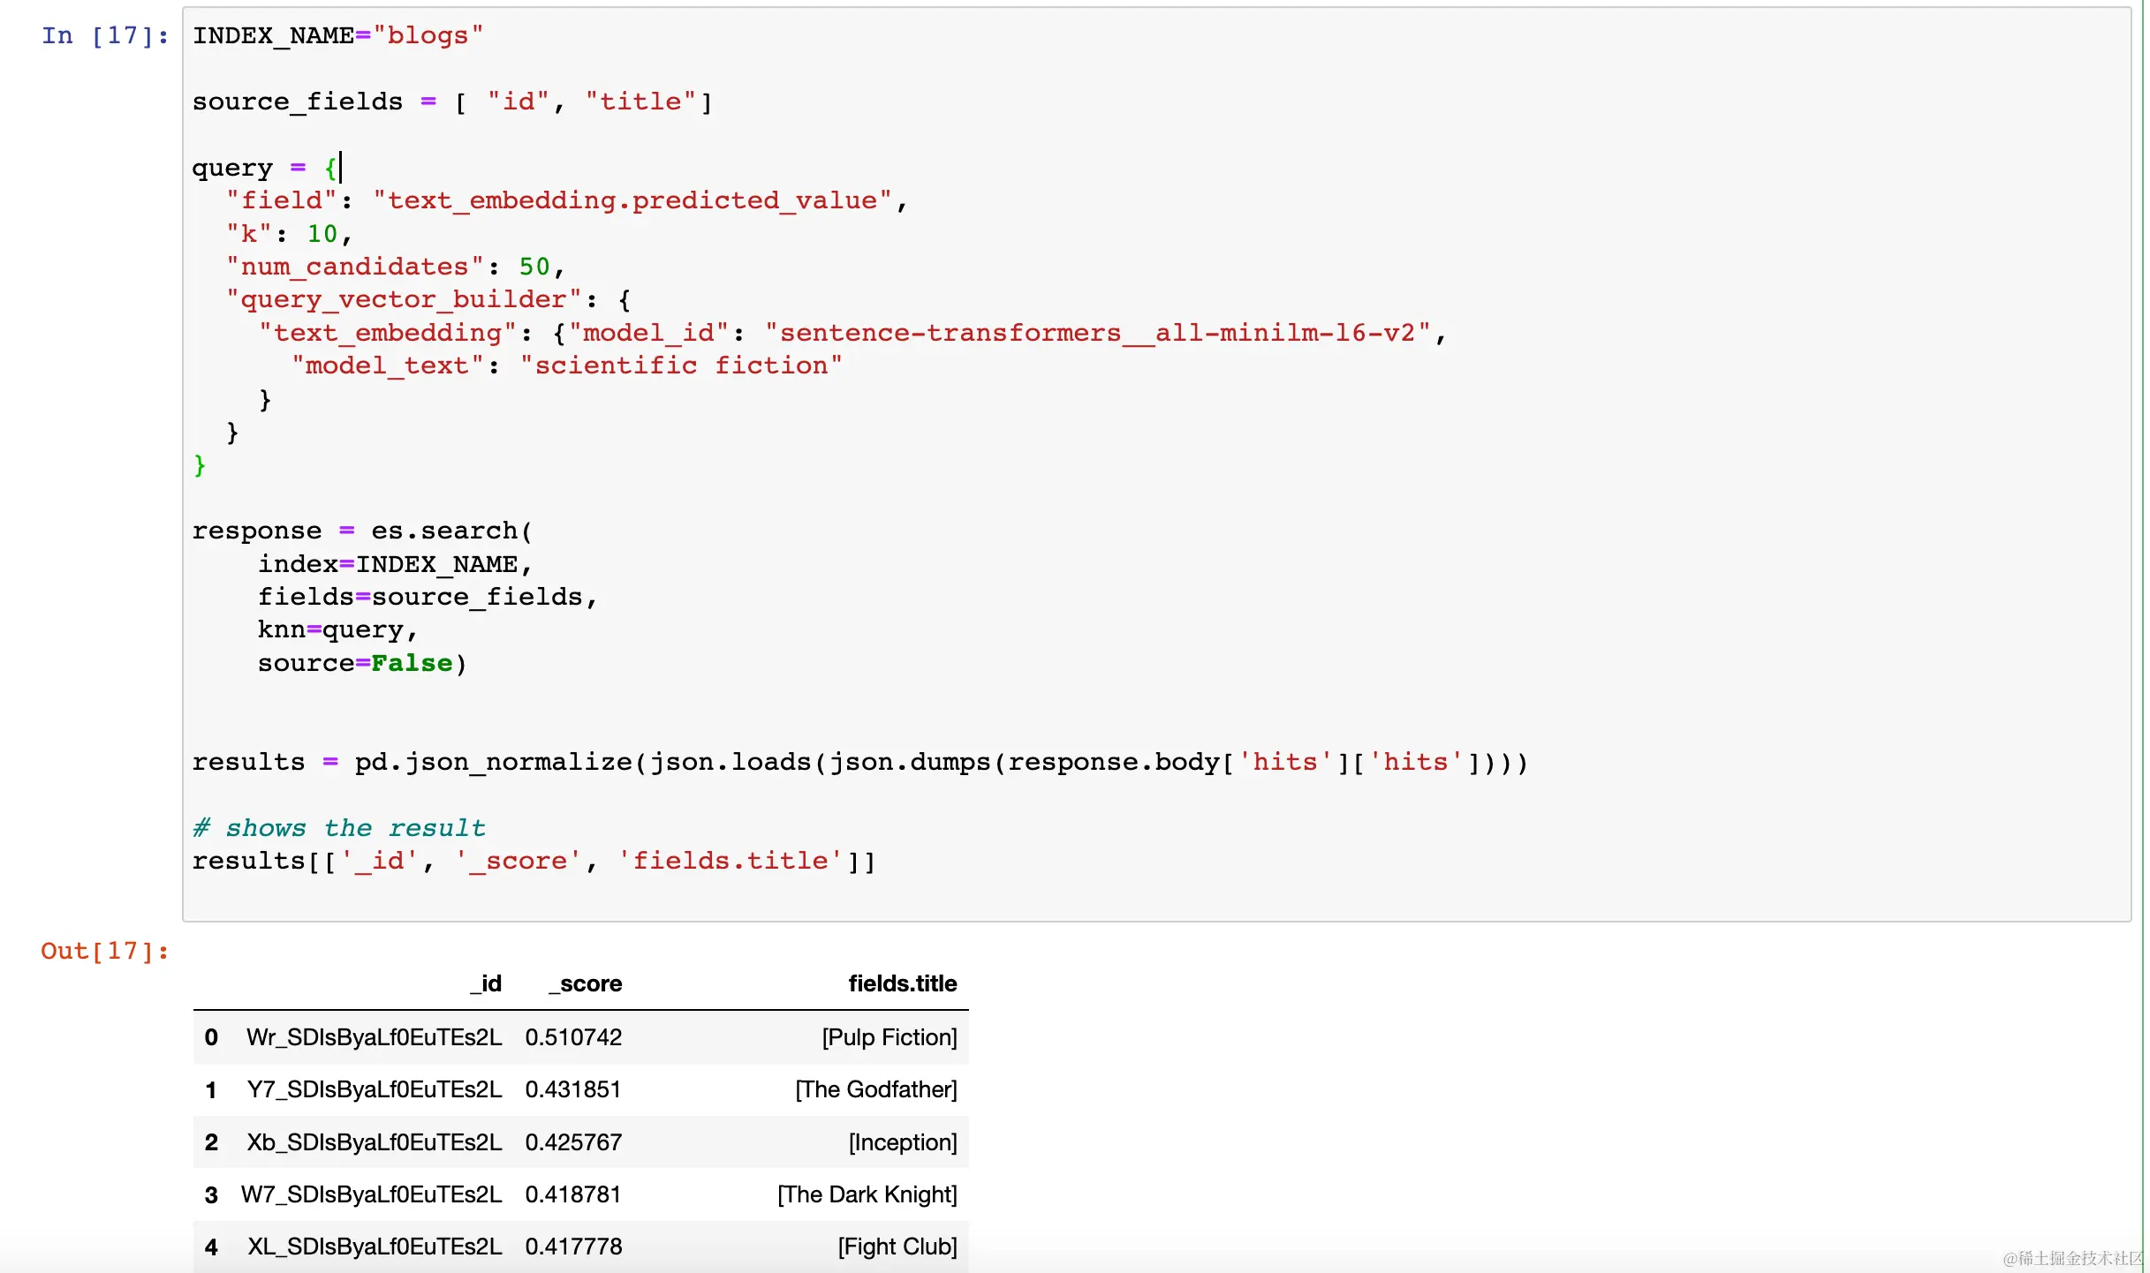Click score value 0.510742
The height and width of the screenshot is (1273, 2150).
click(573, 1037)
